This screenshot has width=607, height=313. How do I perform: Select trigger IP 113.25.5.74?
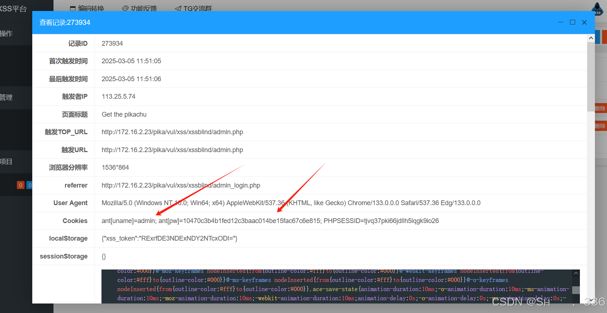point(118,97)
